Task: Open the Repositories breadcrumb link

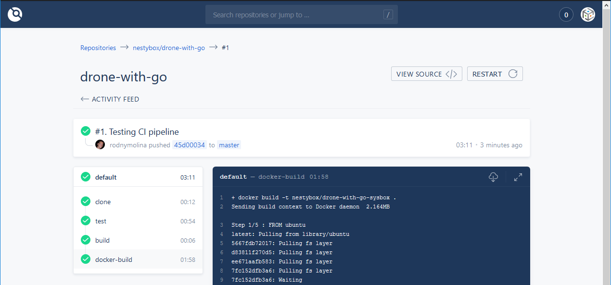Action: click(x=98, y=48)
